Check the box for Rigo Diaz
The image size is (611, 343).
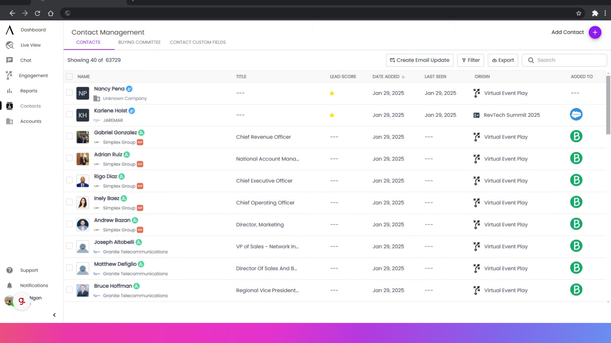[x=69, y=180]
